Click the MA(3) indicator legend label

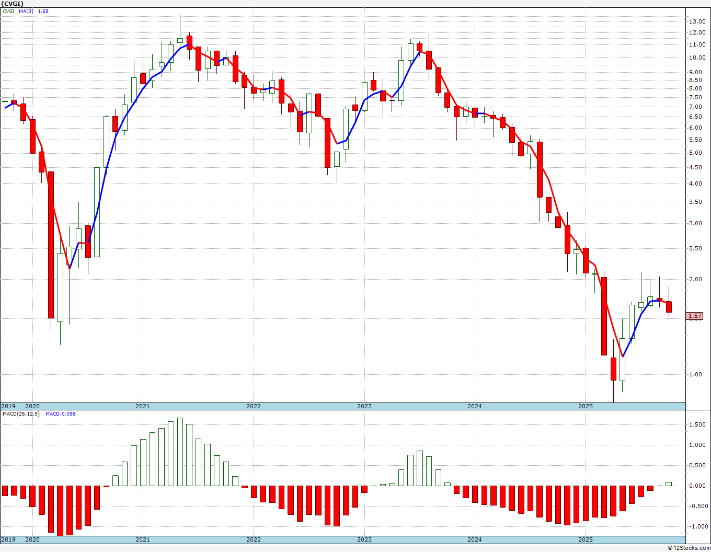(x=26, y=11)
